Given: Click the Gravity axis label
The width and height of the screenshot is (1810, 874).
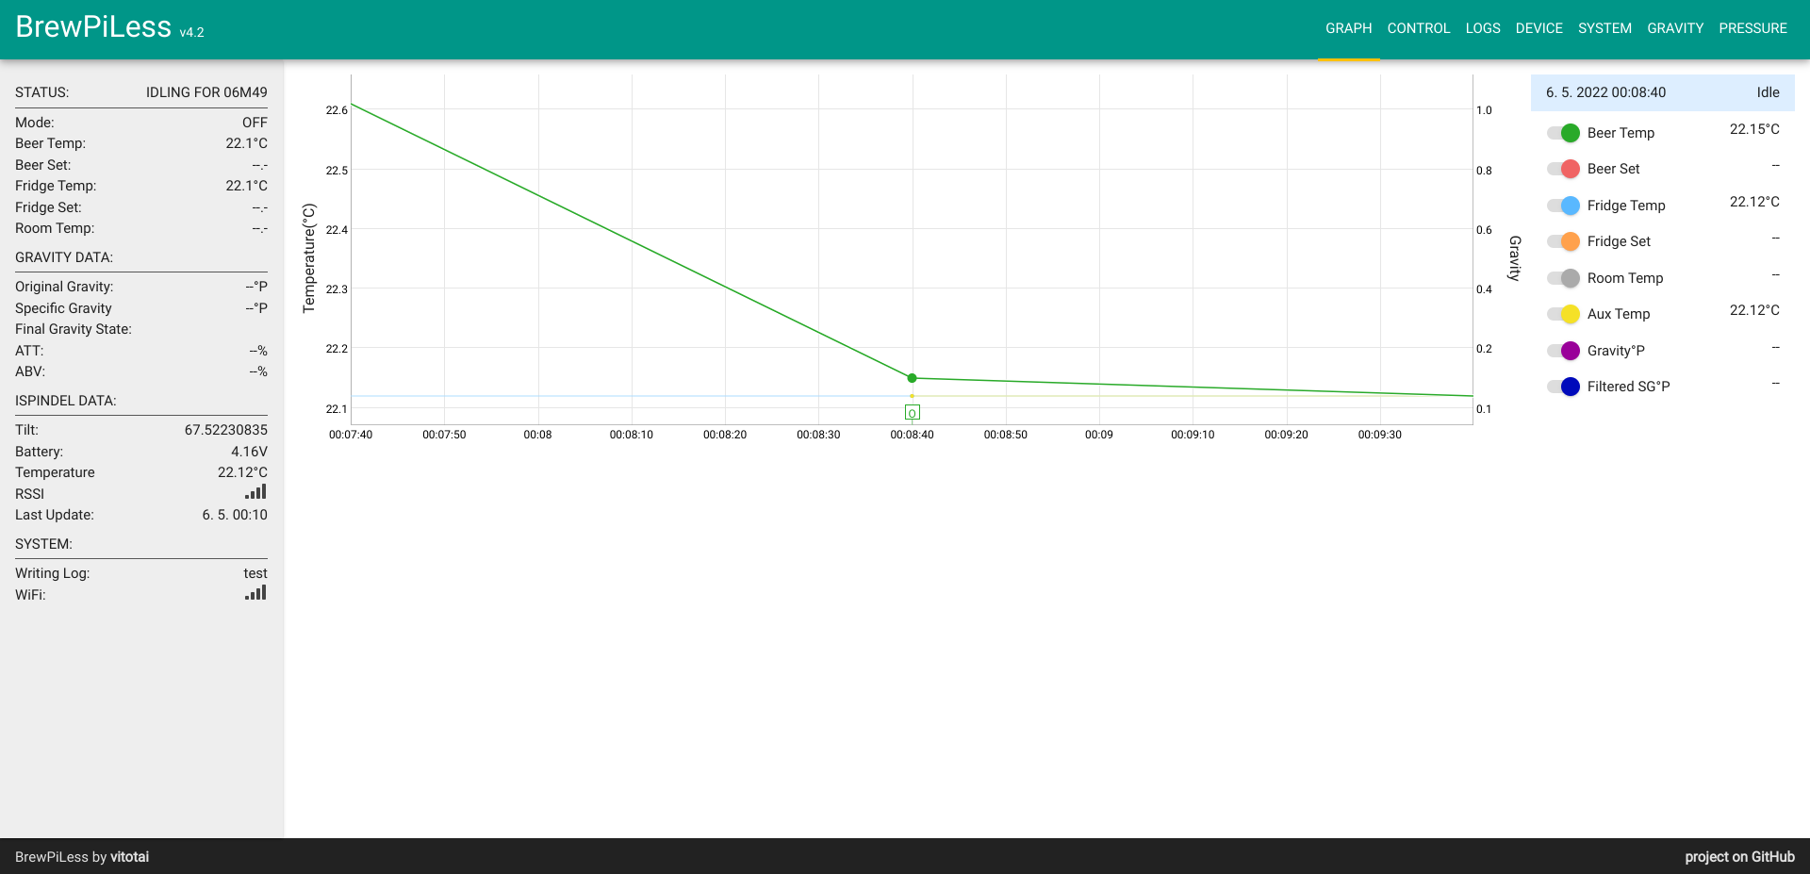Looking at the screenshot, I should [1515, 258].
